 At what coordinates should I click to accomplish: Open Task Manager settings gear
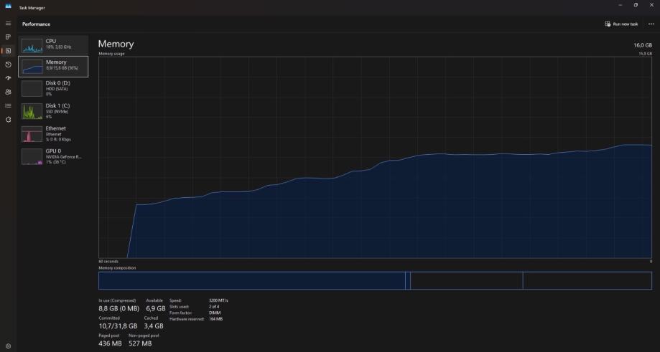point(8,346)
